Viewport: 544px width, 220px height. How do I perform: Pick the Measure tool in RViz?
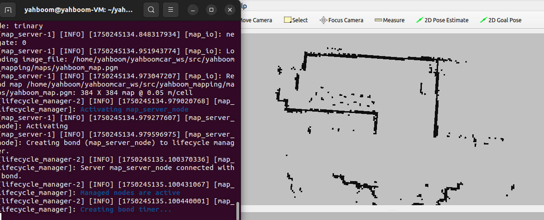[389, 20]
